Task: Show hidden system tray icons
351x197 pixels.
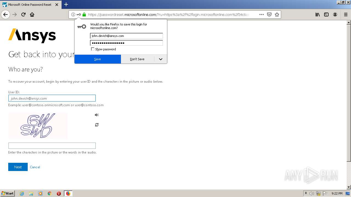Action: [306, 193]
